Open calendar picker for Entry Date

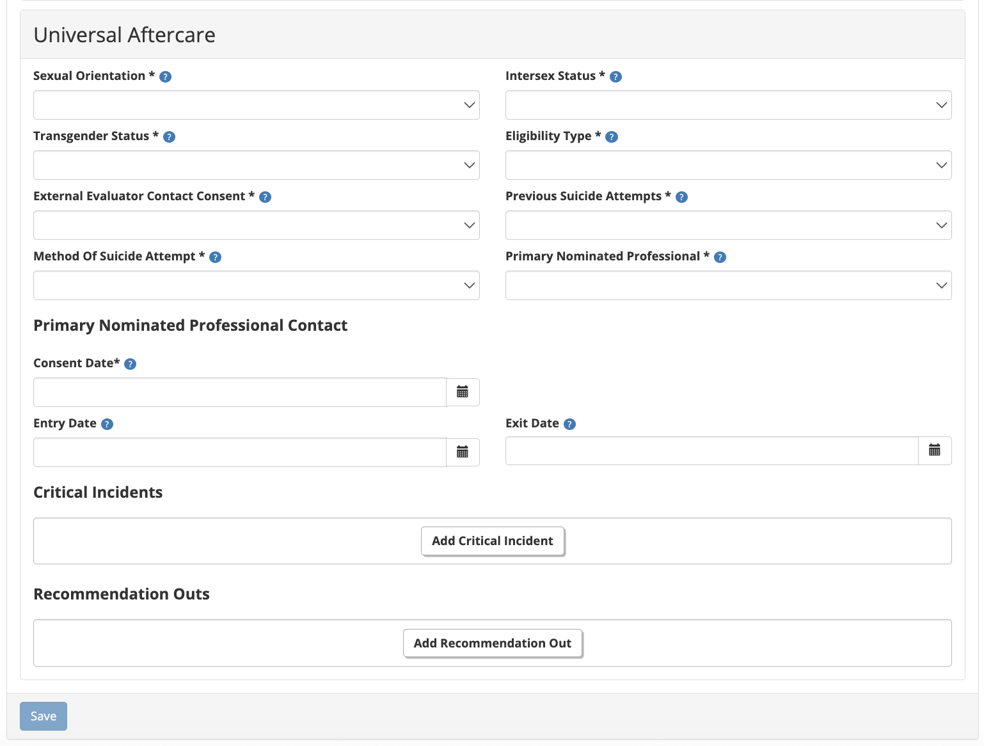click(463, 452)
